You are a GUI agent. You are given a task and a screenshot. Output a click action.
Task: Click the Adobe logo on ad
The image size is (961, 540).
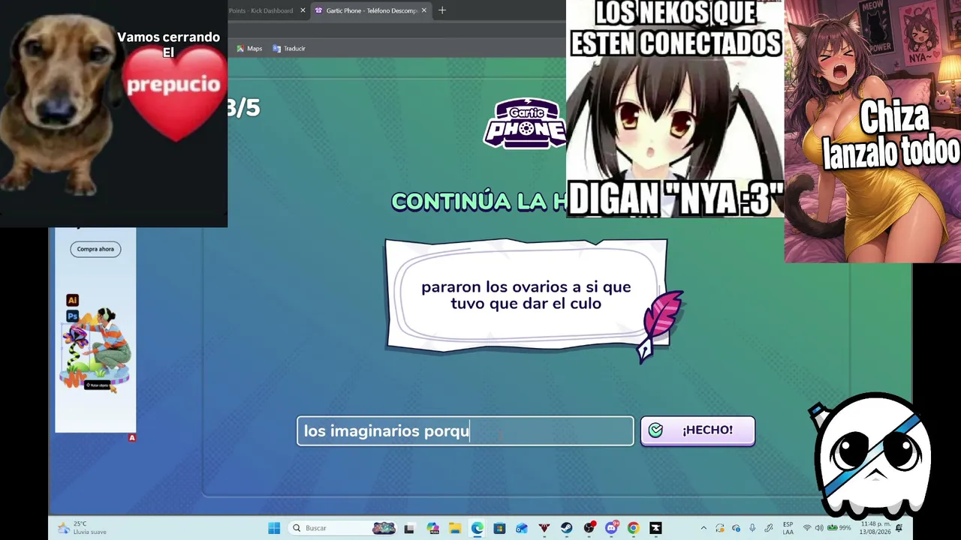132,437
